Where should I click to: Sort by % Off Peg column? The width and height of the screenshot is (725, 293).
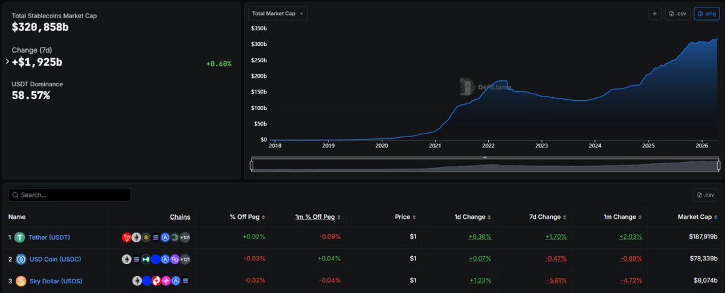click(x=248, y=217)
